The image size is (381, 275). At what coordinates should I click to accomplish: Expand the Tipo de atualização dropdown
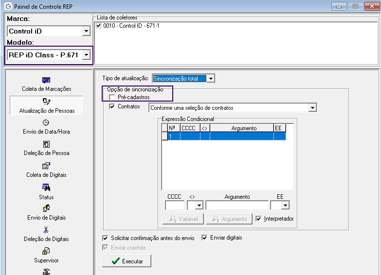coord(211,79)
